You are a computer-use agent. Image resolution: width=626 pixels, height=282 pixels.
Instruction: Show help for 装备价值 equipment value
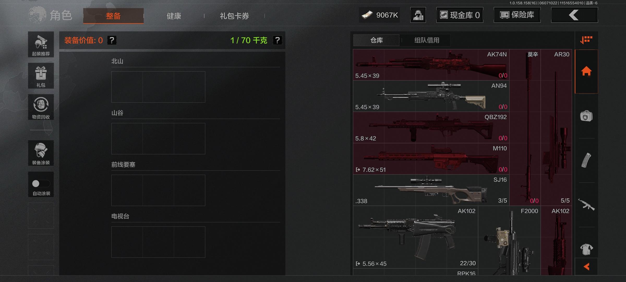point(112,40)
